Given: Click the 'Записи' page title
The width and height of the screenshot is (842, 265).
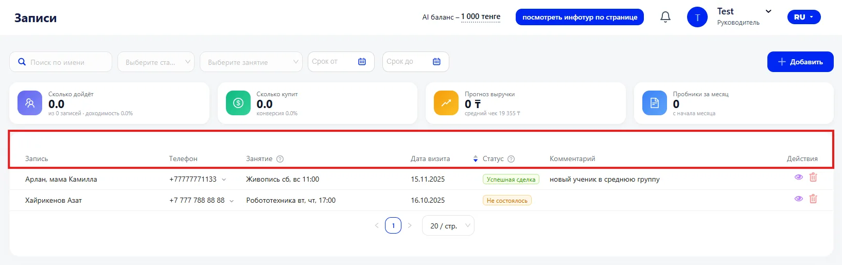Looking at the screenshot, I should point(36,17).
